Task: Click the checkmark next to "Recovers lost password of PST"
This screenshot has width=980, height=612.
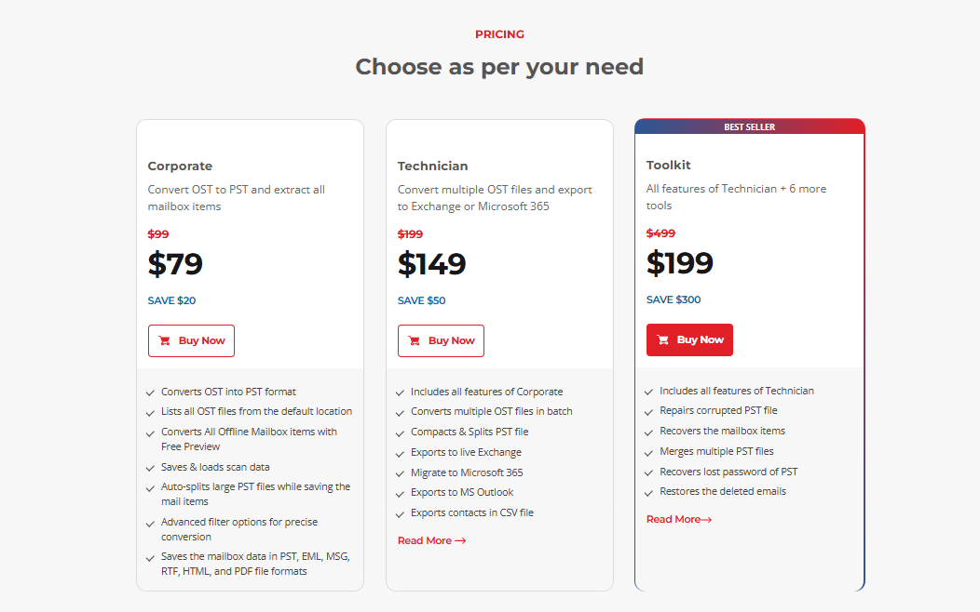Action: tap(648, 472)
